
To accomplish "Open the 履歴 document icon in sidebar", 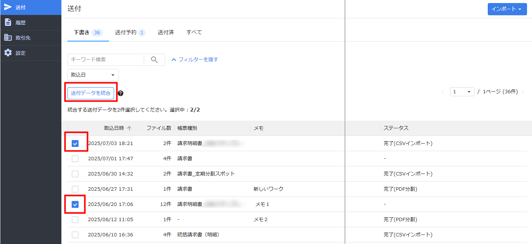I will tap(8, 22).
